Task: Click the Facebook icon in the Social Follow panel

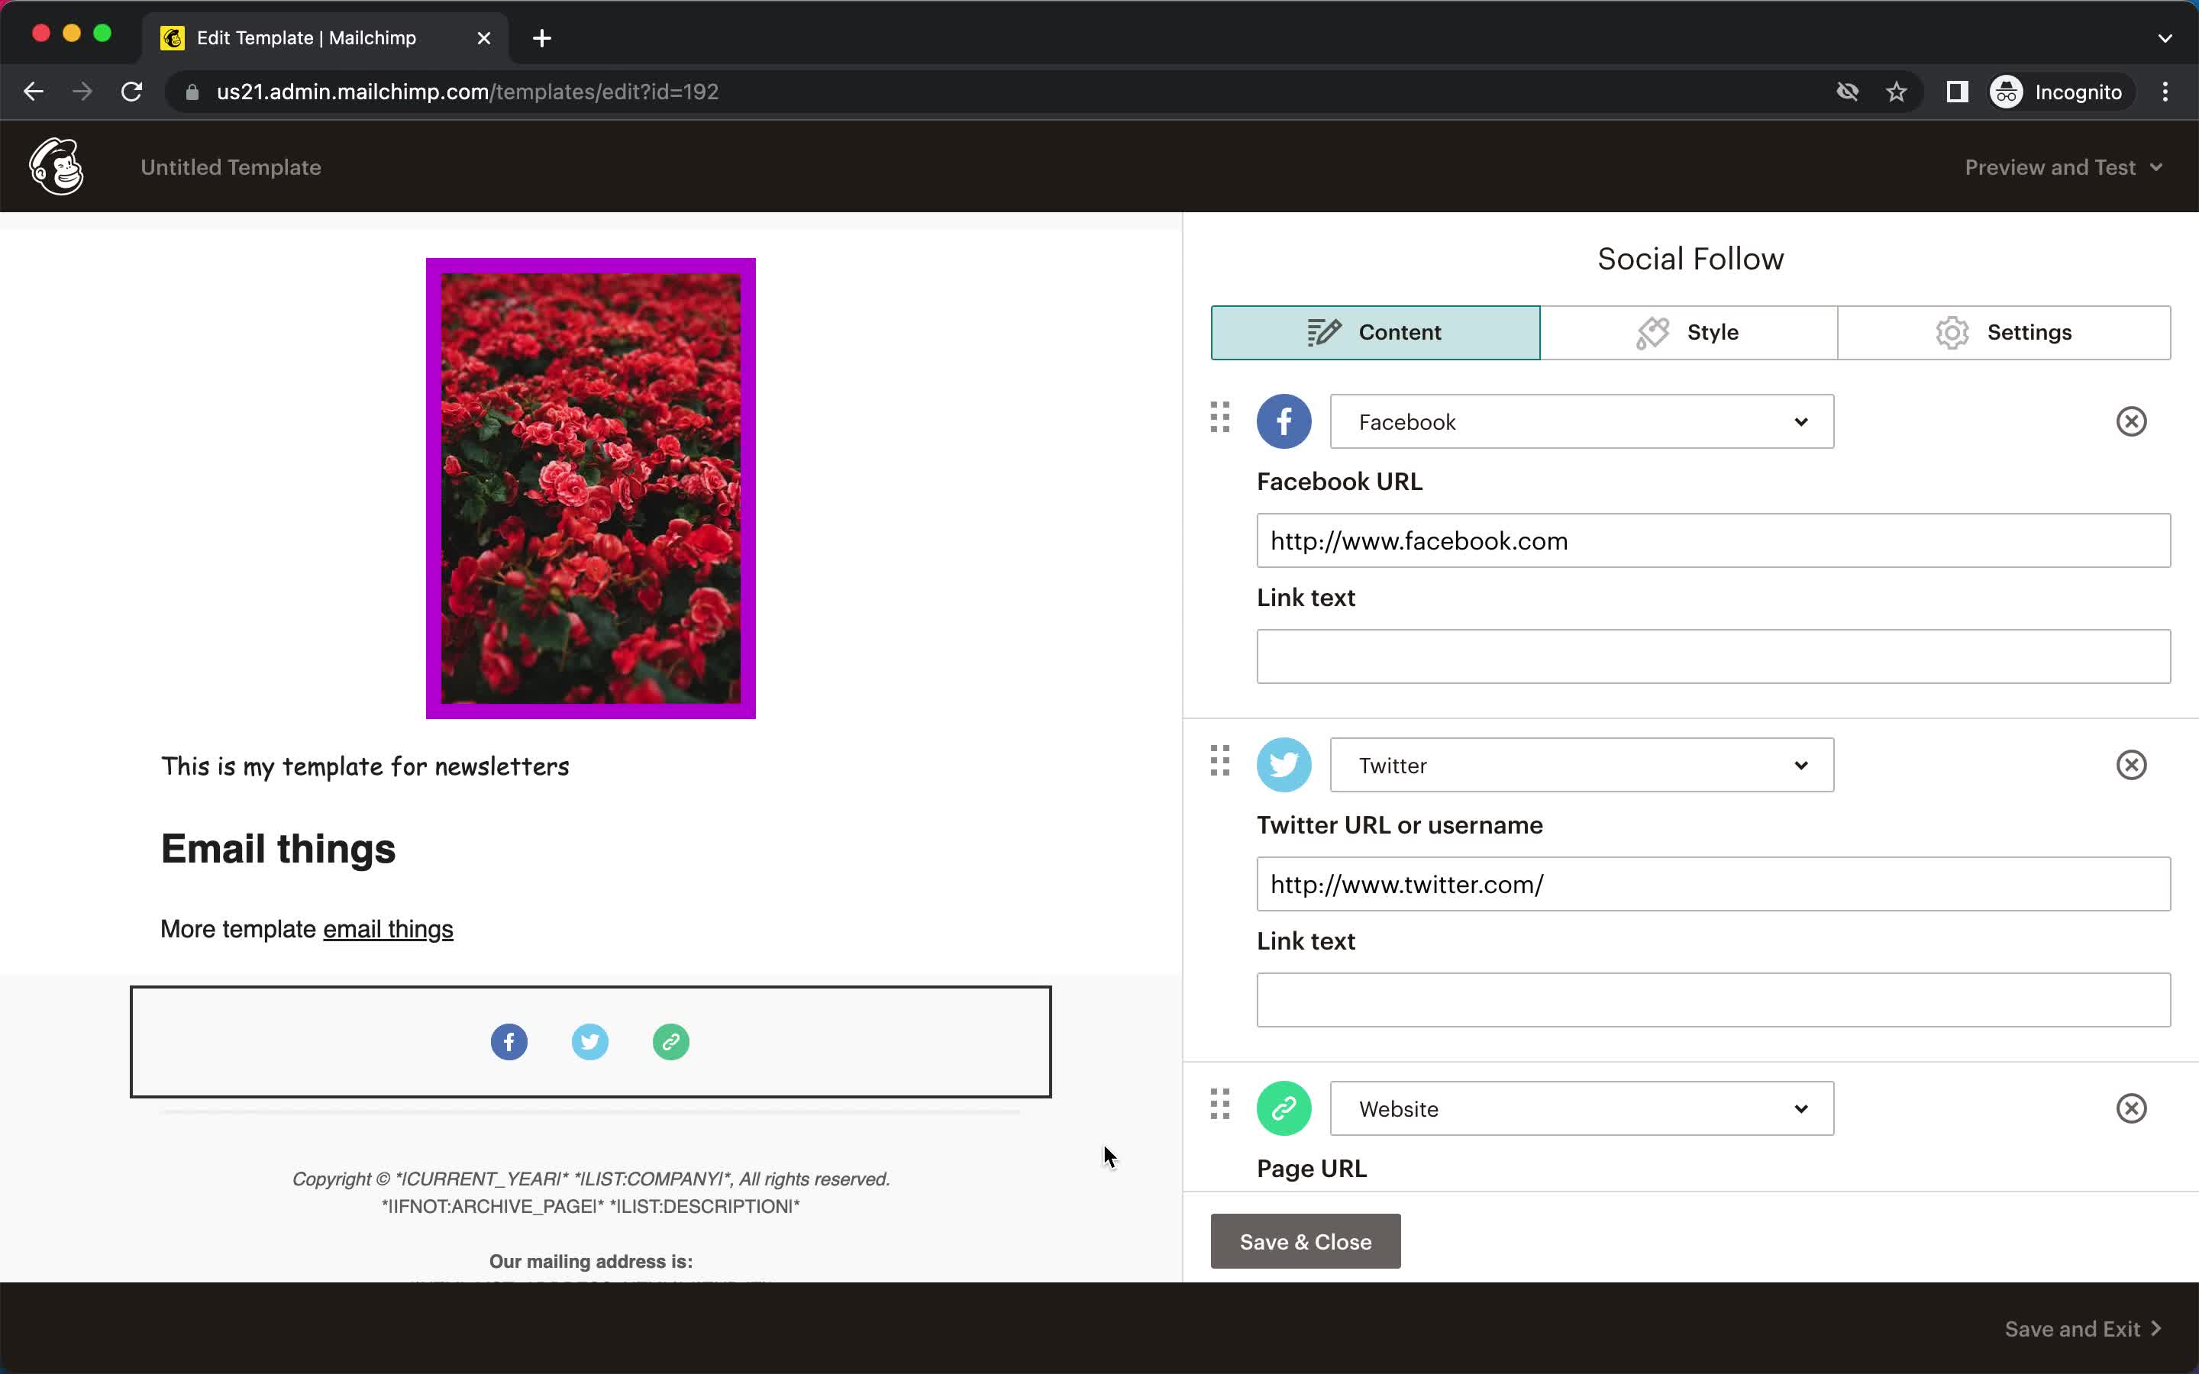Action: pos(1283,421)
